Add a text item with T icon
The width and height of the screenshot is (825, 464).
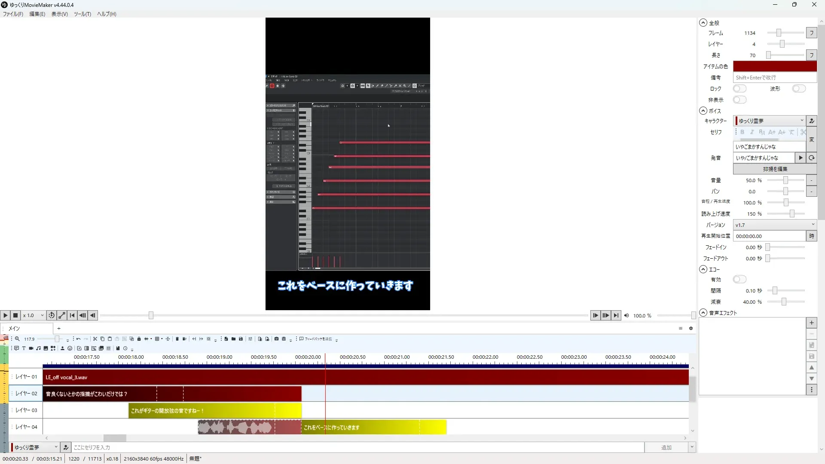[24, 348]
